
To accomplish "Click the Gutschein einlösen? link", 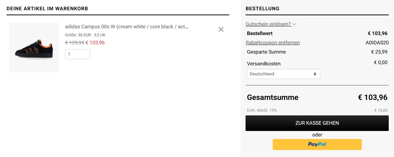I will pyautogui.click(x=268, y=24).
